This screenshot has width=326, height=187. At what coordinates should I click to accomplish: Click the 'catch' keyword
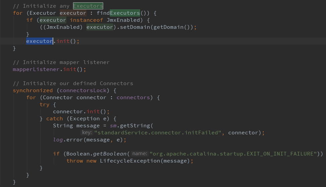pyautogui.click(x=55, y=119)
